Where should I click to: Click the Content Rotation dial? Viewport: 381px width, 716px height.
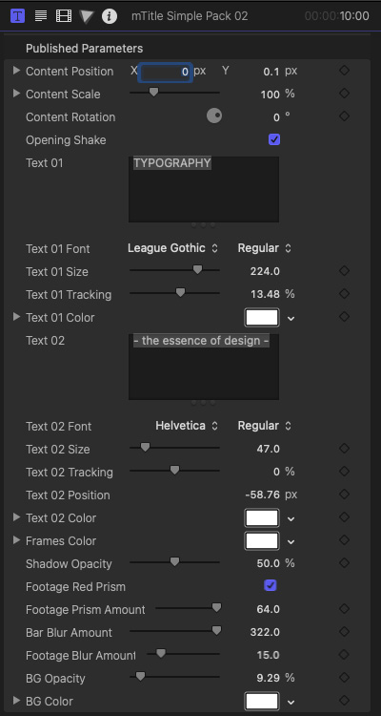pyautogui.click(x=214, y=116)
